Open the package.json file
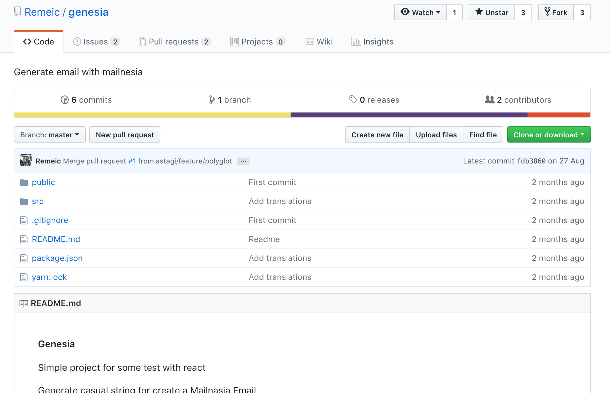This screenshot has width=610, height=393. coord(57,258)
